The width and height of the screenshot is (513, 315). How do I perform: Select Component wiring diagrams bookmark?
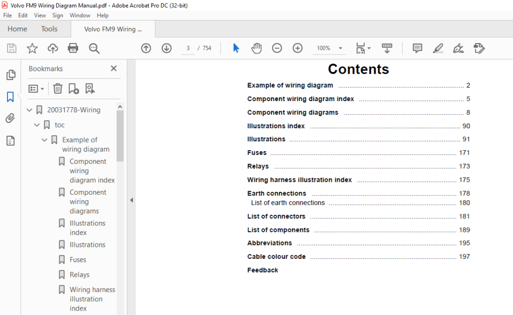click(x=88, y=201)
